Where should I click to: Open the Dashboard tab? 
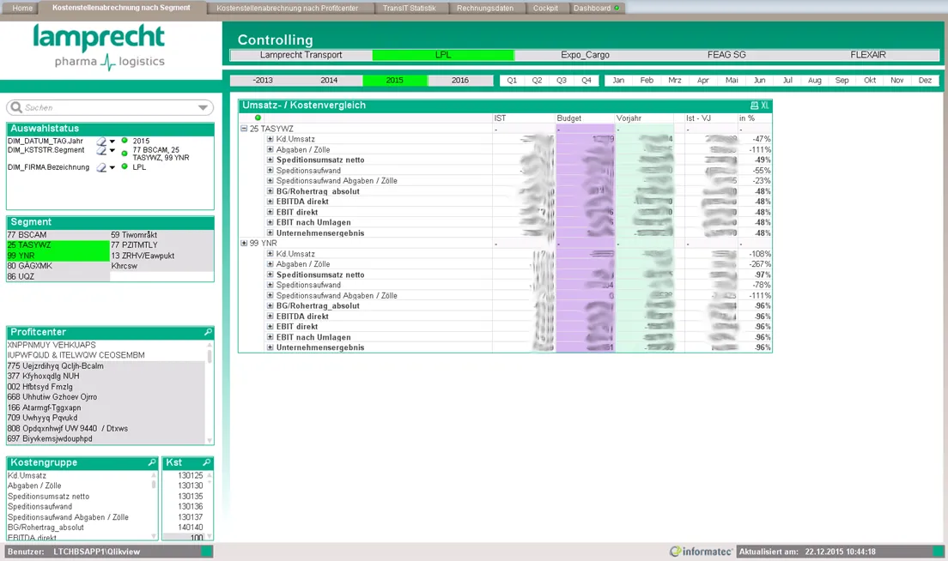[592, 8]
